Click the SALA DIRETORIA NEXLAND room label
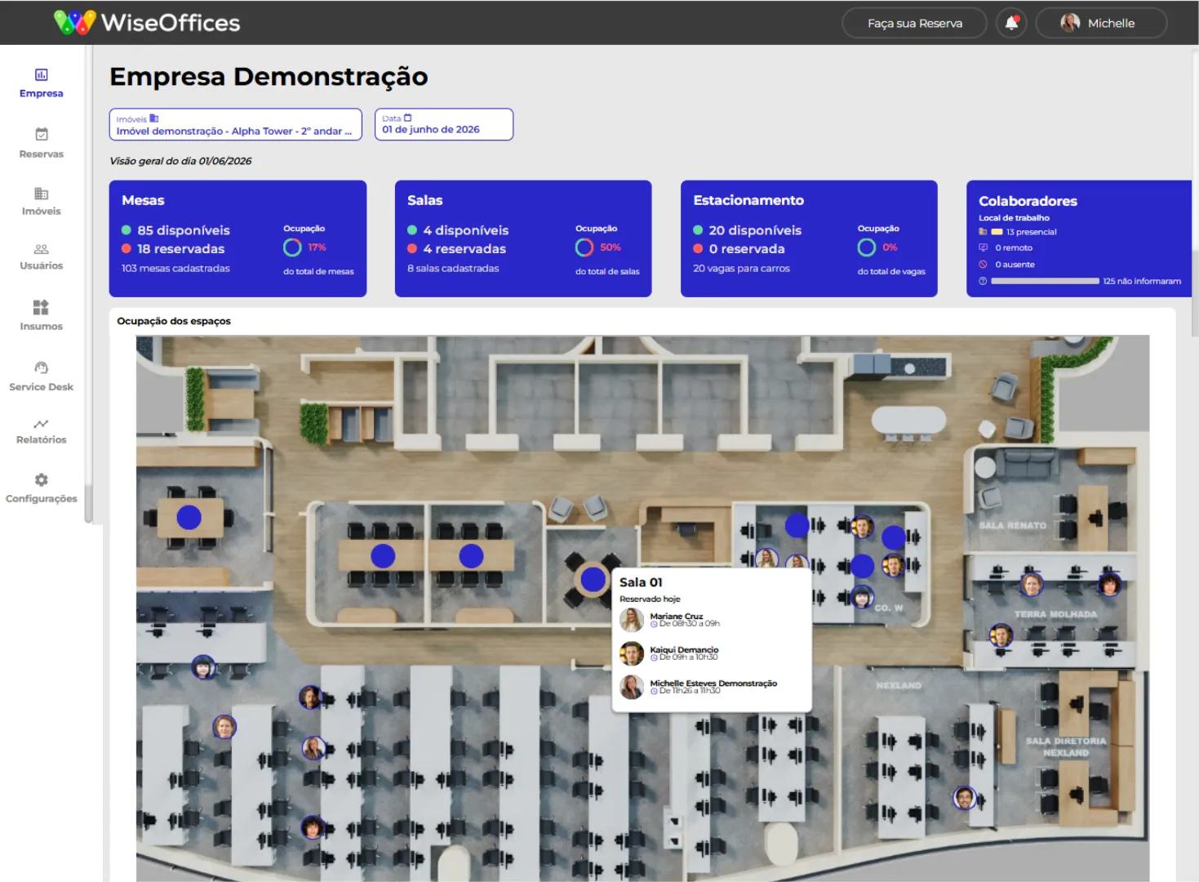This screenshot has height=882, width=1199. click(1066, 747)
